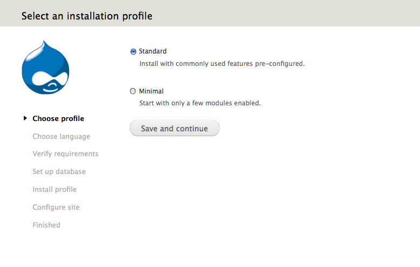The image size is (420, 267).
Task: Click the Minimal profile label
Action: click(151, 91)
